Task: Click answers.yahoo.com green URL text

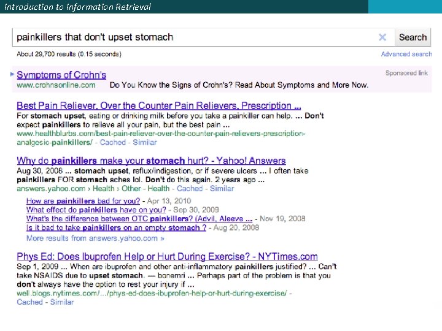Action: 51,189
